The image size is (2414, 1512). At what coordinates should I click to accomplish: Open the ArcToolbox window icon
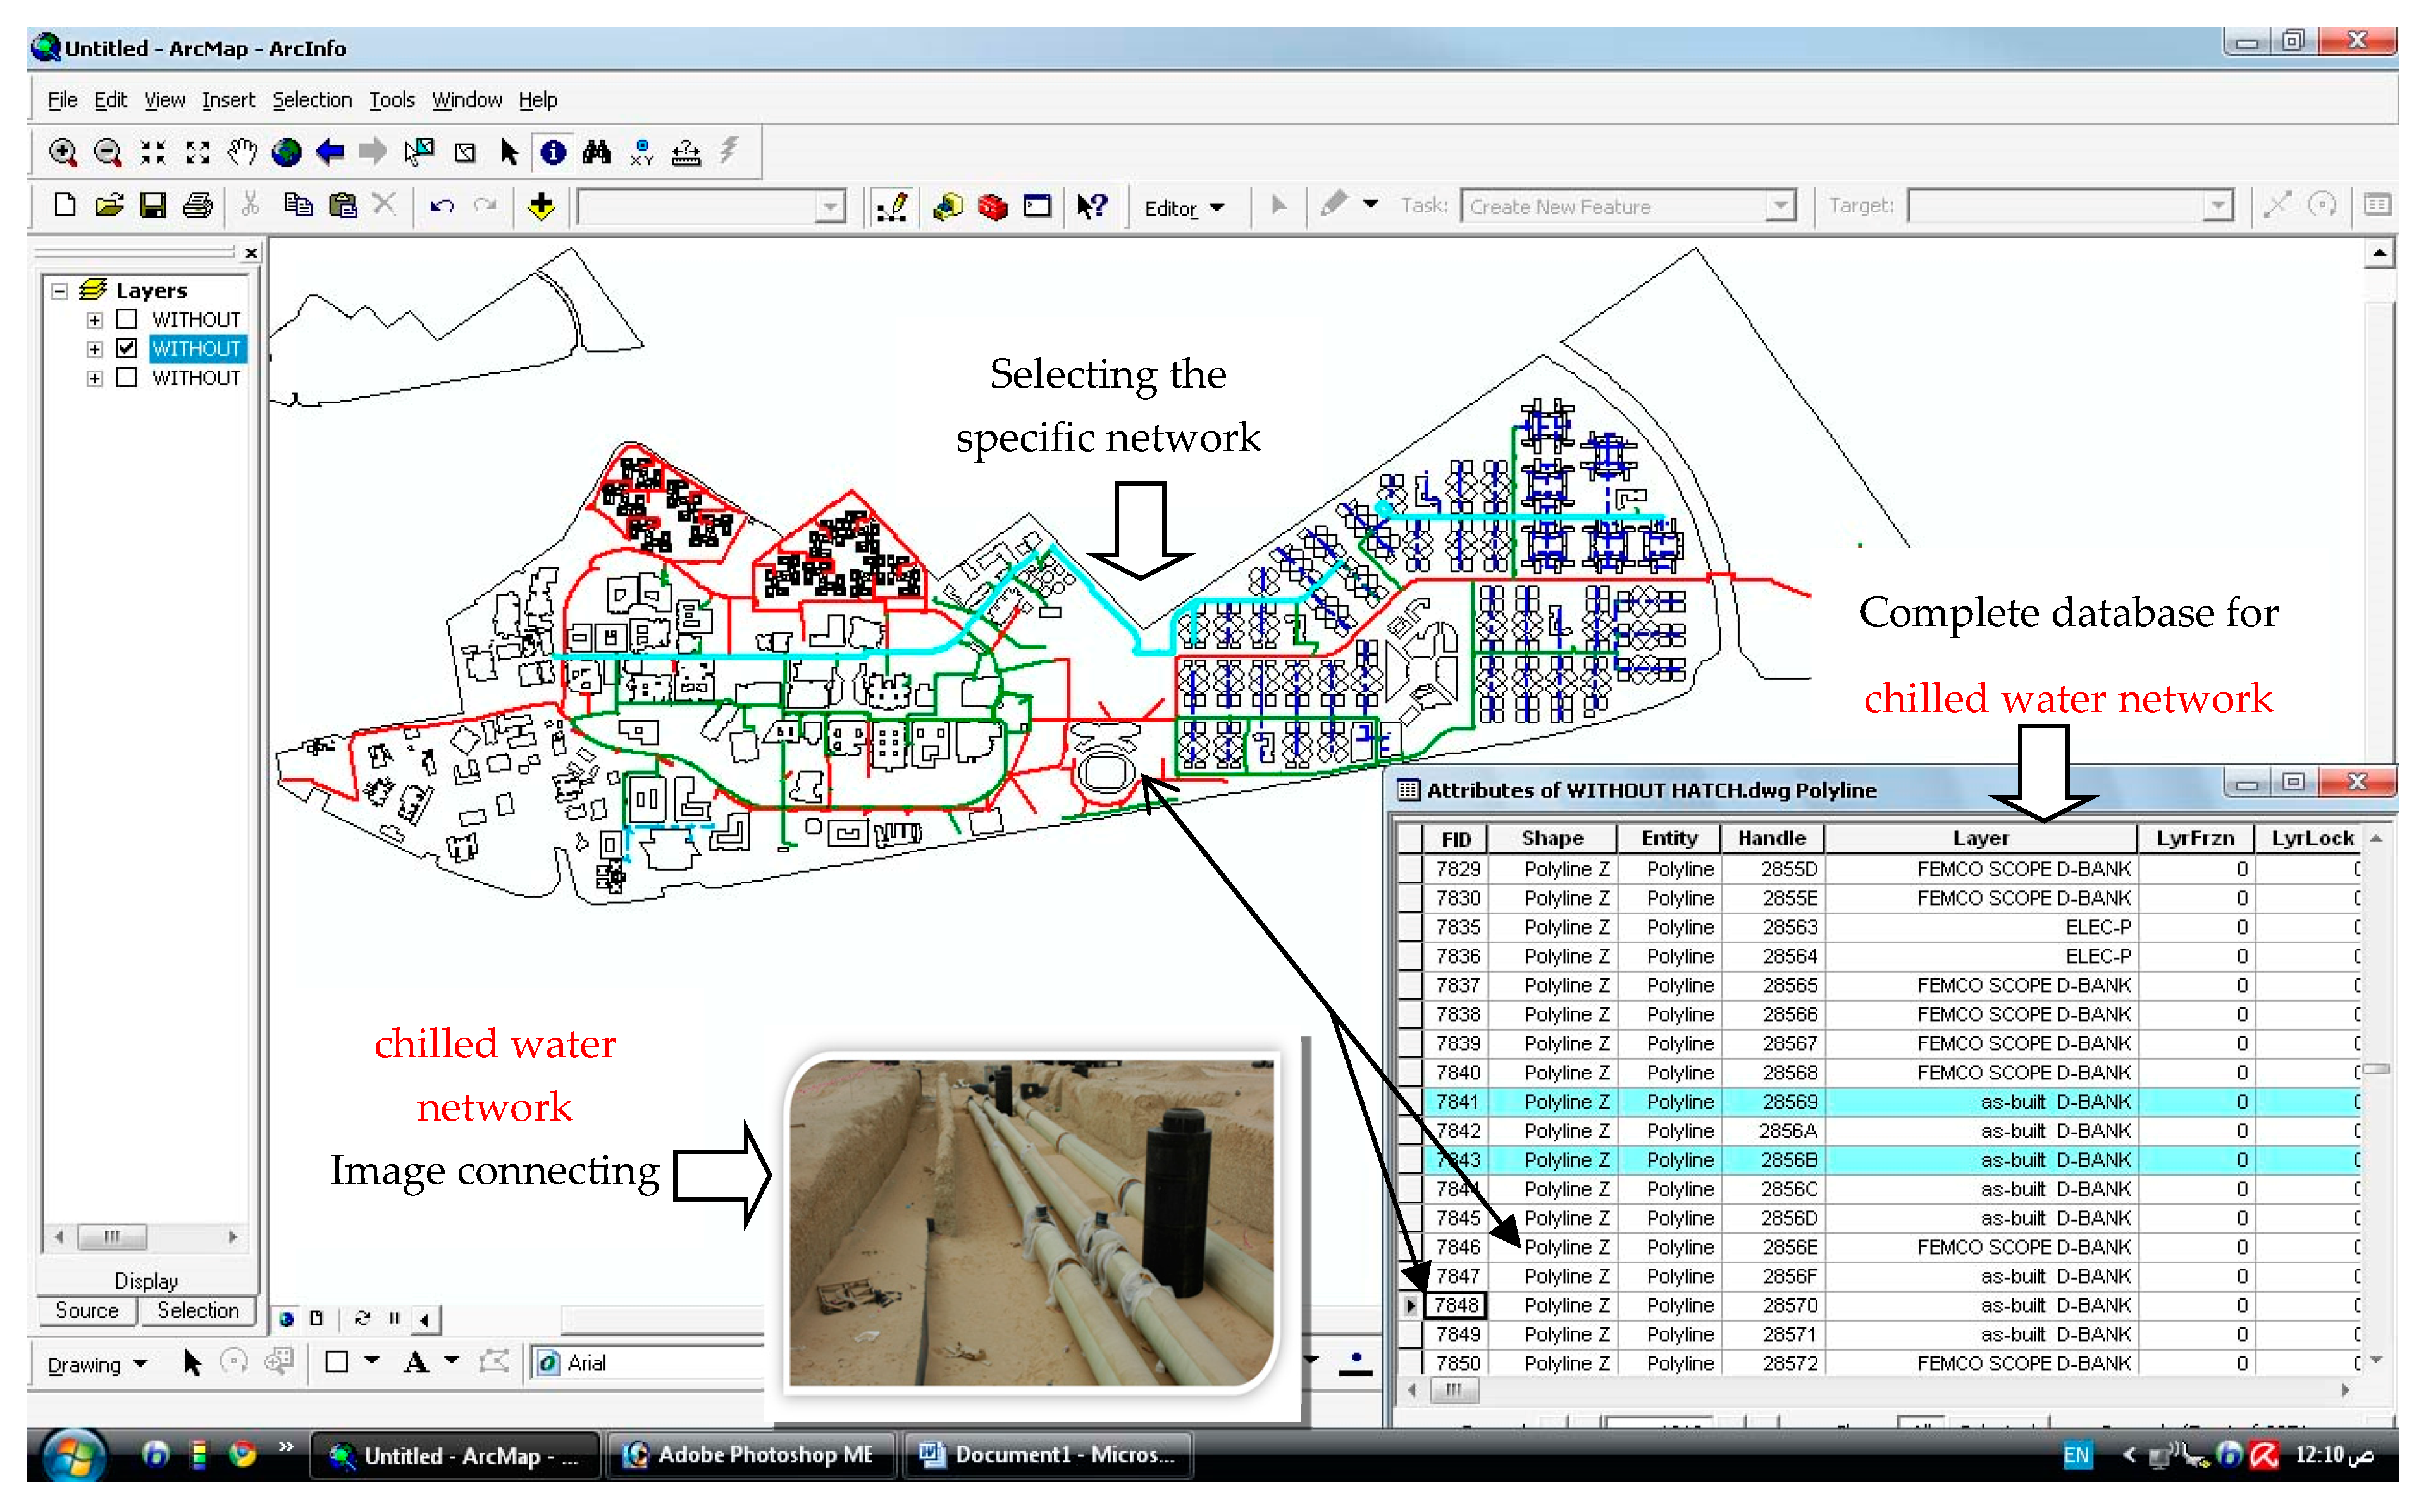pyautogui.click(x=993, y=206)
